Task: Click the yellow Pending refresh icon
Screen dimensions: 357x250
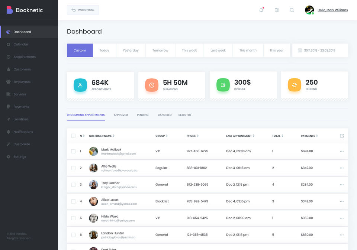Action: tap(295, 85)
